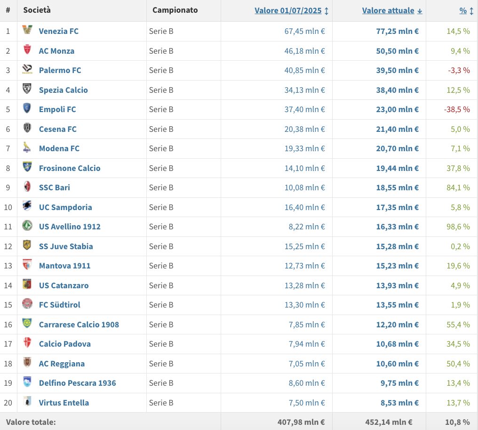Select the Campionato column header
Image resolution: width=478 pixels, height=430 pixels.
175,10
